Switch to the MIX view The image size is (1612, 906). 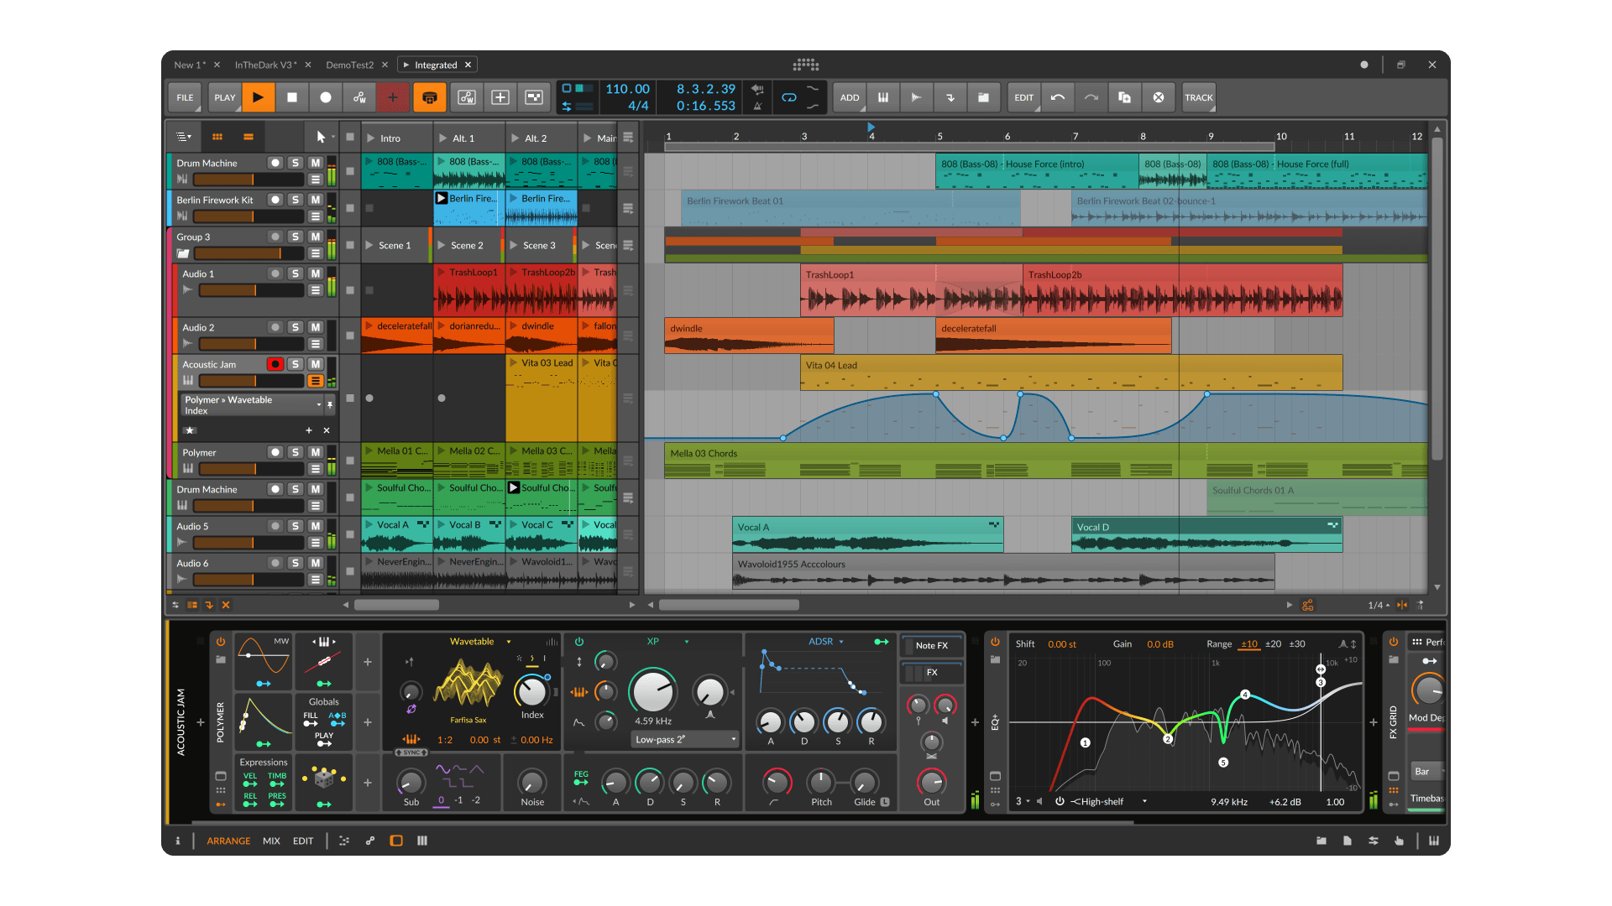coord(271,841)
